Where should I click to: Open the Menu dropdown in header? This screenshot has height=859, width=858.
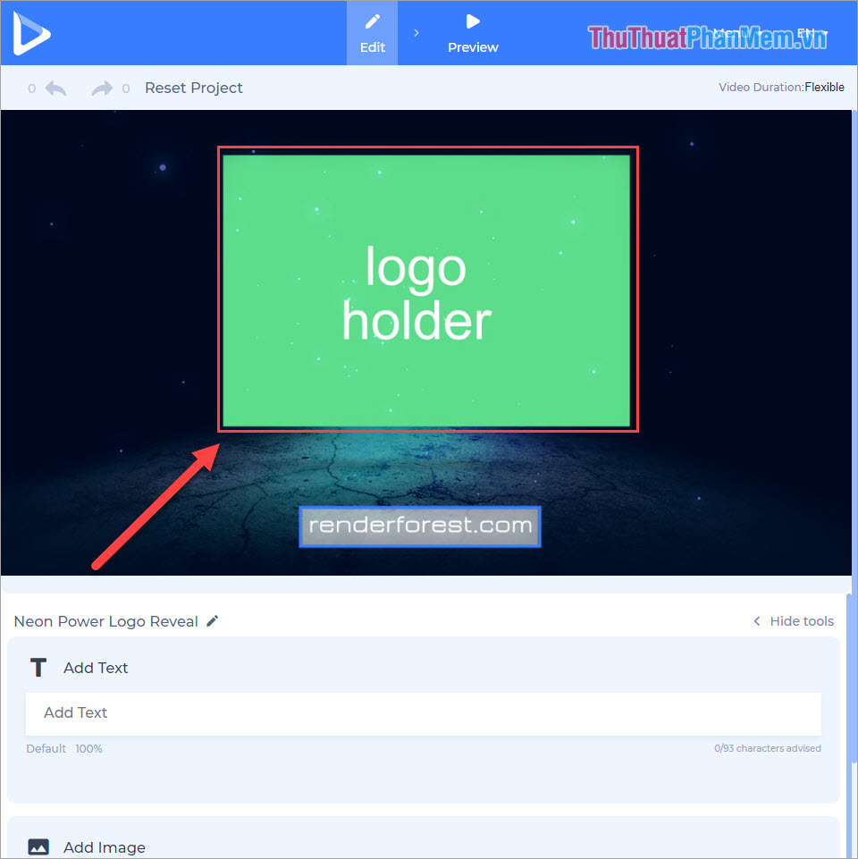coord(733,34)
